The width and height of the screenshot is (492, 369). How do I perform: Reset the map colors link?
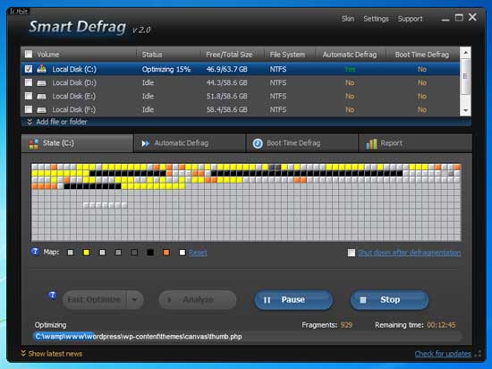pyautogui.click(x=198, y=253)
